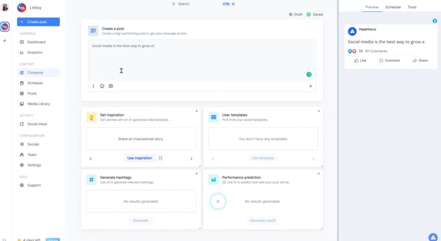Screen dimensions: 441x241
Task: Open Social Inbox in the sidebar
Action: (37, 124)
